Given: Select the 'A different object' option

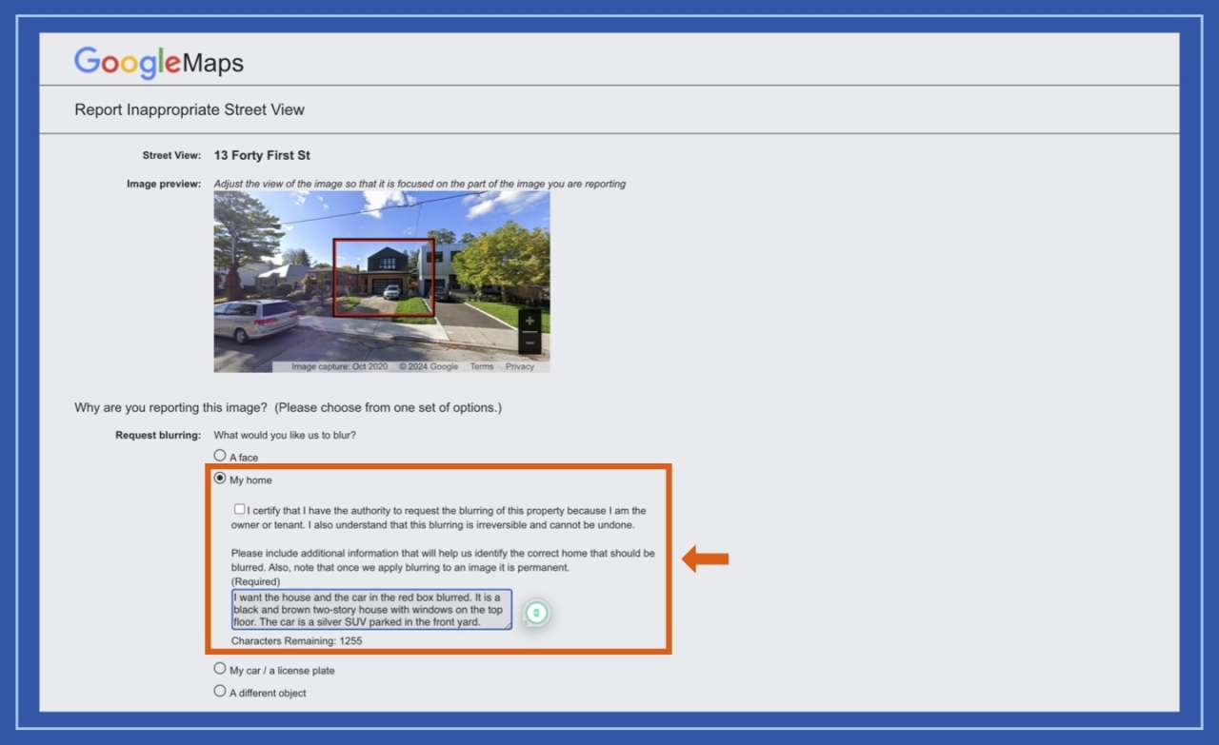Looking at the screenshot, I should (220, 691).
